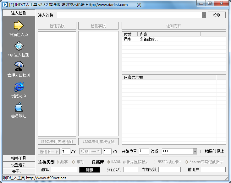Viewport: 231px width, 183px height.
Task: Click the 当前用户 text field
Action: (213, 170)
